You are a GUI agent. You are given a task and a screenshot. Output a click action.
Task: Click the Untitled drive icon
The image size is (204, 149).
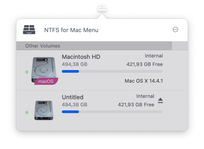(43, 110)
